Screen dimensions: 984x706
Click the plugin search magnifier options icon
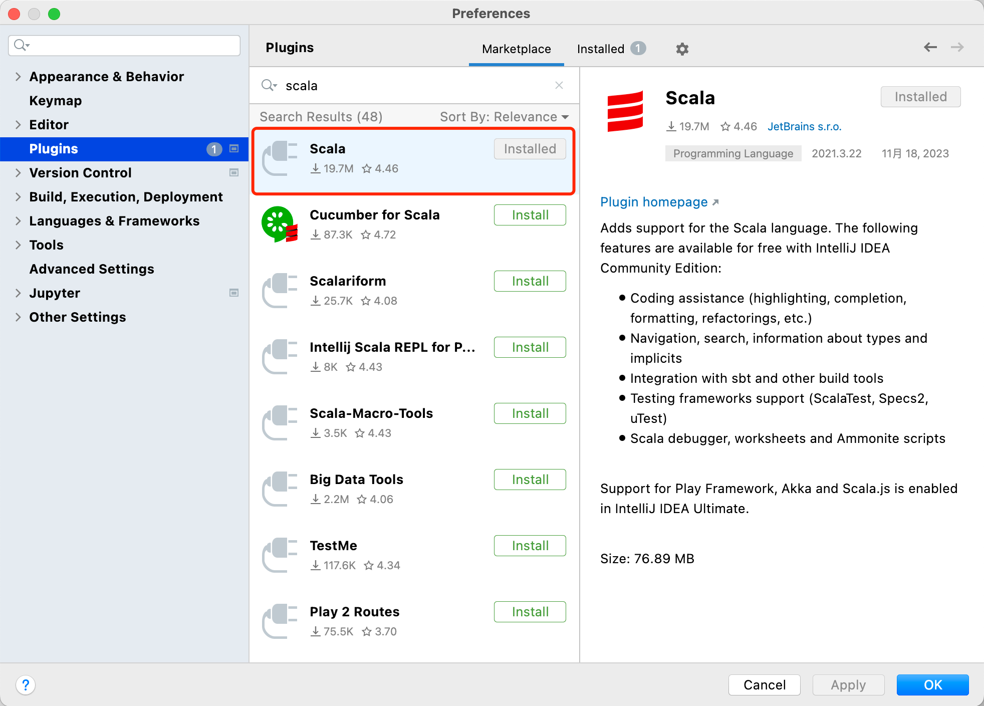(269, 85)
